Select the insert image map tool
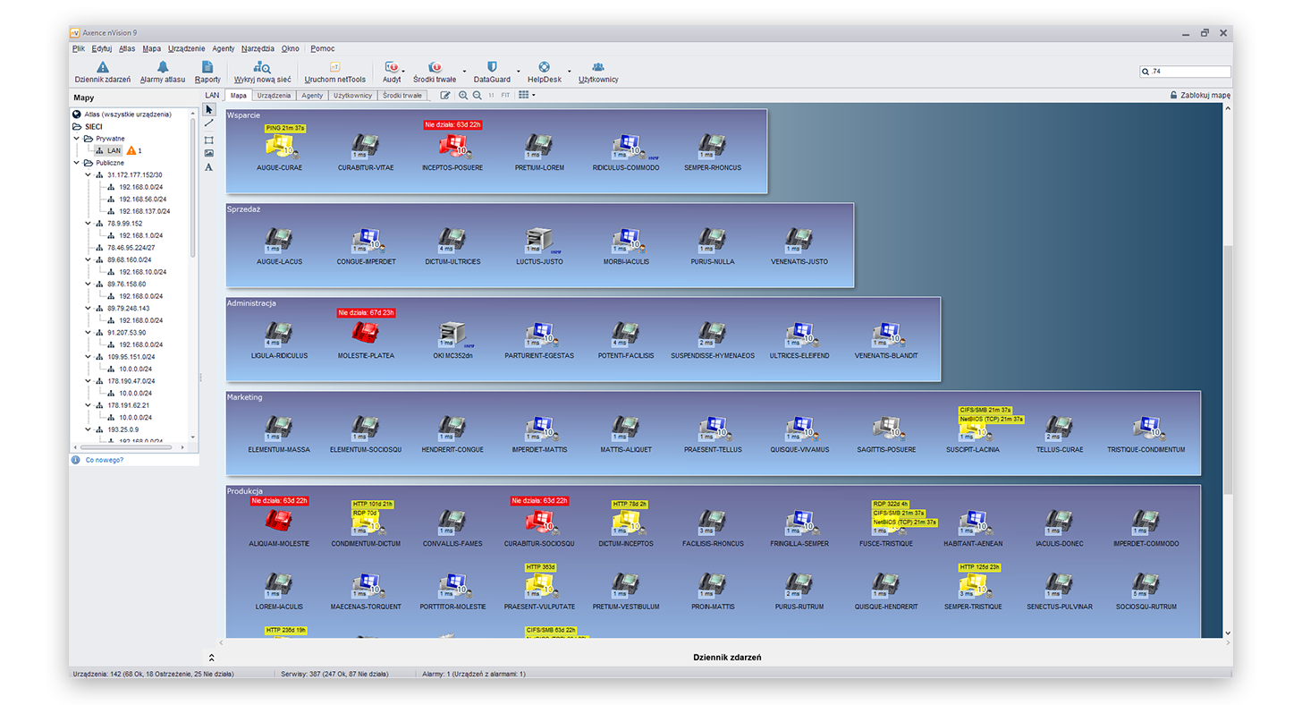Viewport: 1302px width, 705px height. [x=209, y=153]
